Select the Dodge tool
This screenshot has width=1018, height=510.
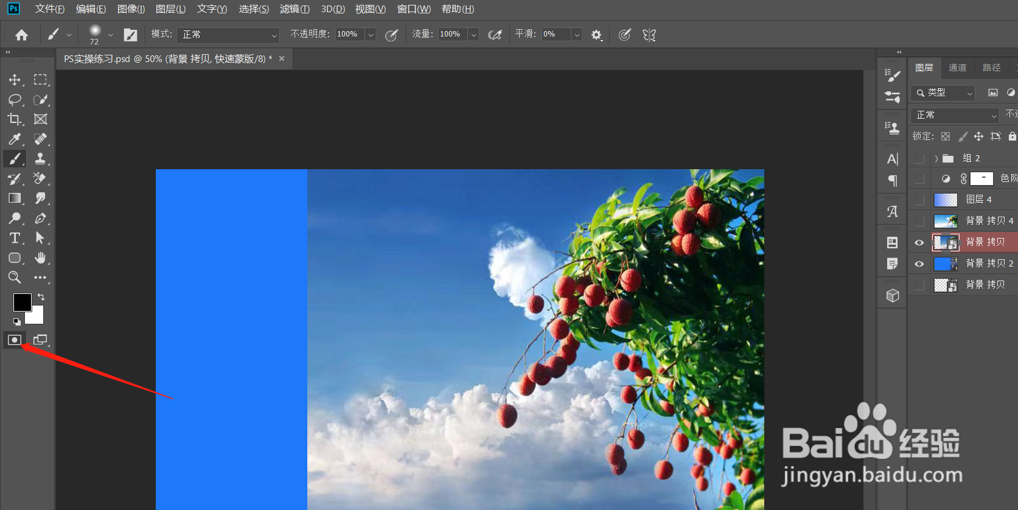point(15,218)
